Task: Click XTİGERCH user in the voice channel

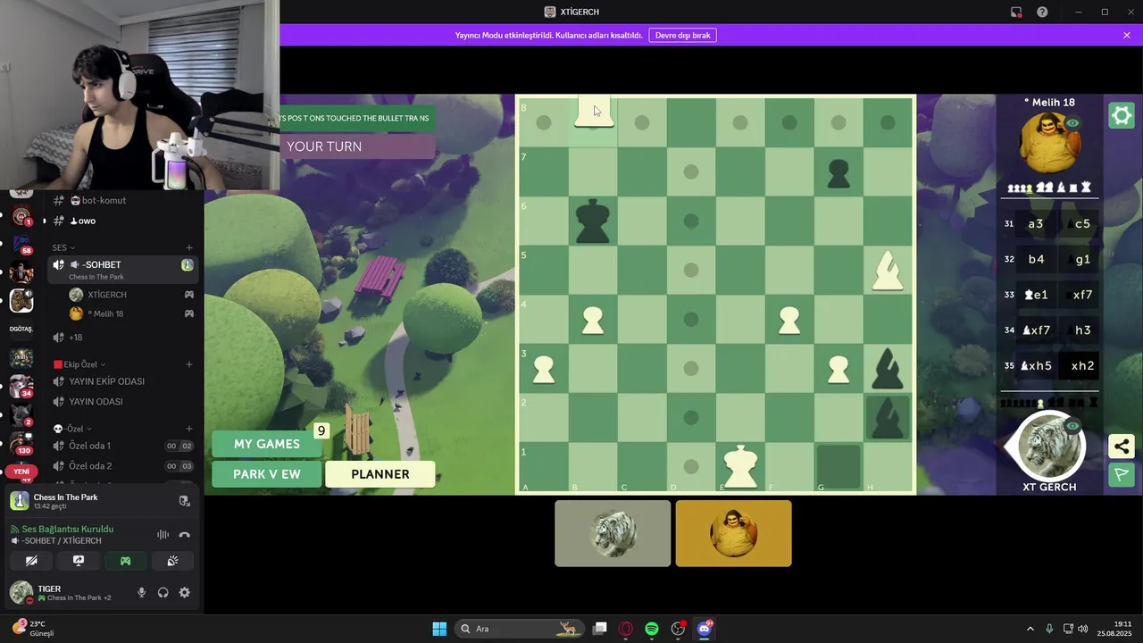Action: [132, 295]
